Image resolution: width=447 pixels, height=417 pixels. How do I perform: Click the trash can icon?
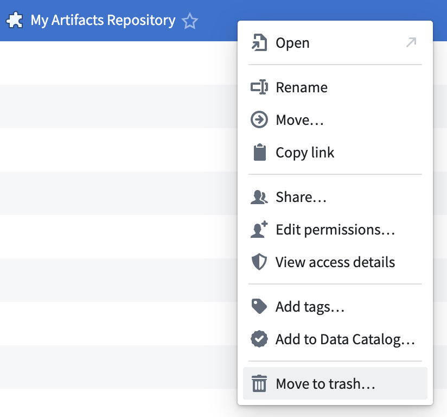coord(259,383)
